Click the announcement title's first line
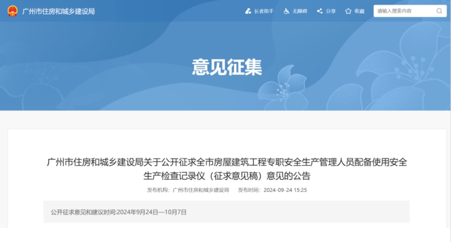 point(227,163)
